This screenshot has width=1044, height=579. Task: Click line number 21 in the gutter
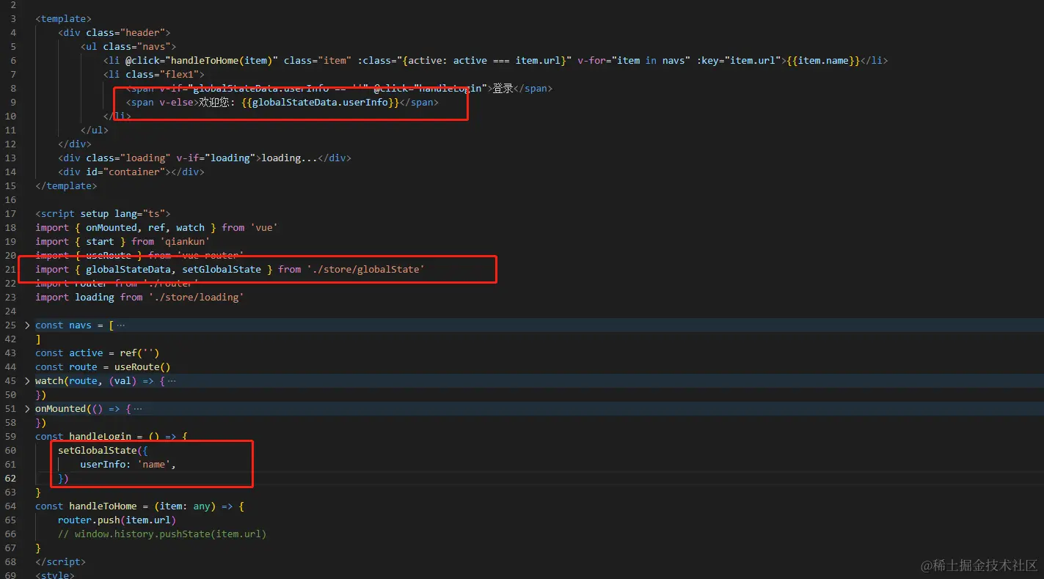[x=11, y=269]
